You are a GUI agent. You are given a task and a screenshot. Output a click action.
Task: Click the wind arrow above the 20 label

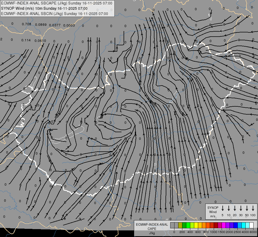[235, 208]
